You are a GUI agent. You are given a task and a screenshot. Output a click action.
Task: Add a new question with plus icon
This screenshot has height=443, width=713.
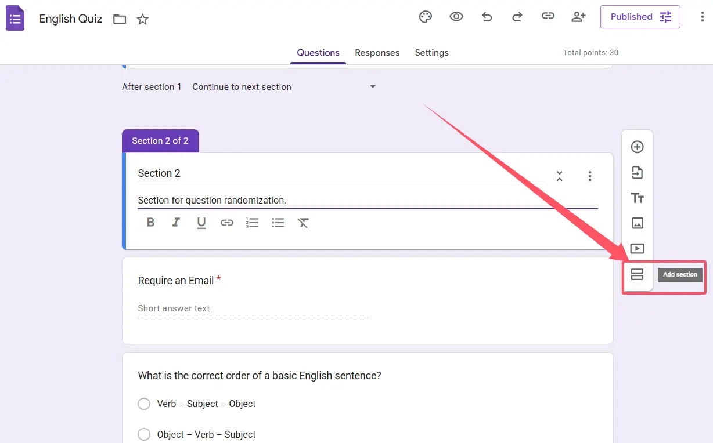tap(637, 147)
